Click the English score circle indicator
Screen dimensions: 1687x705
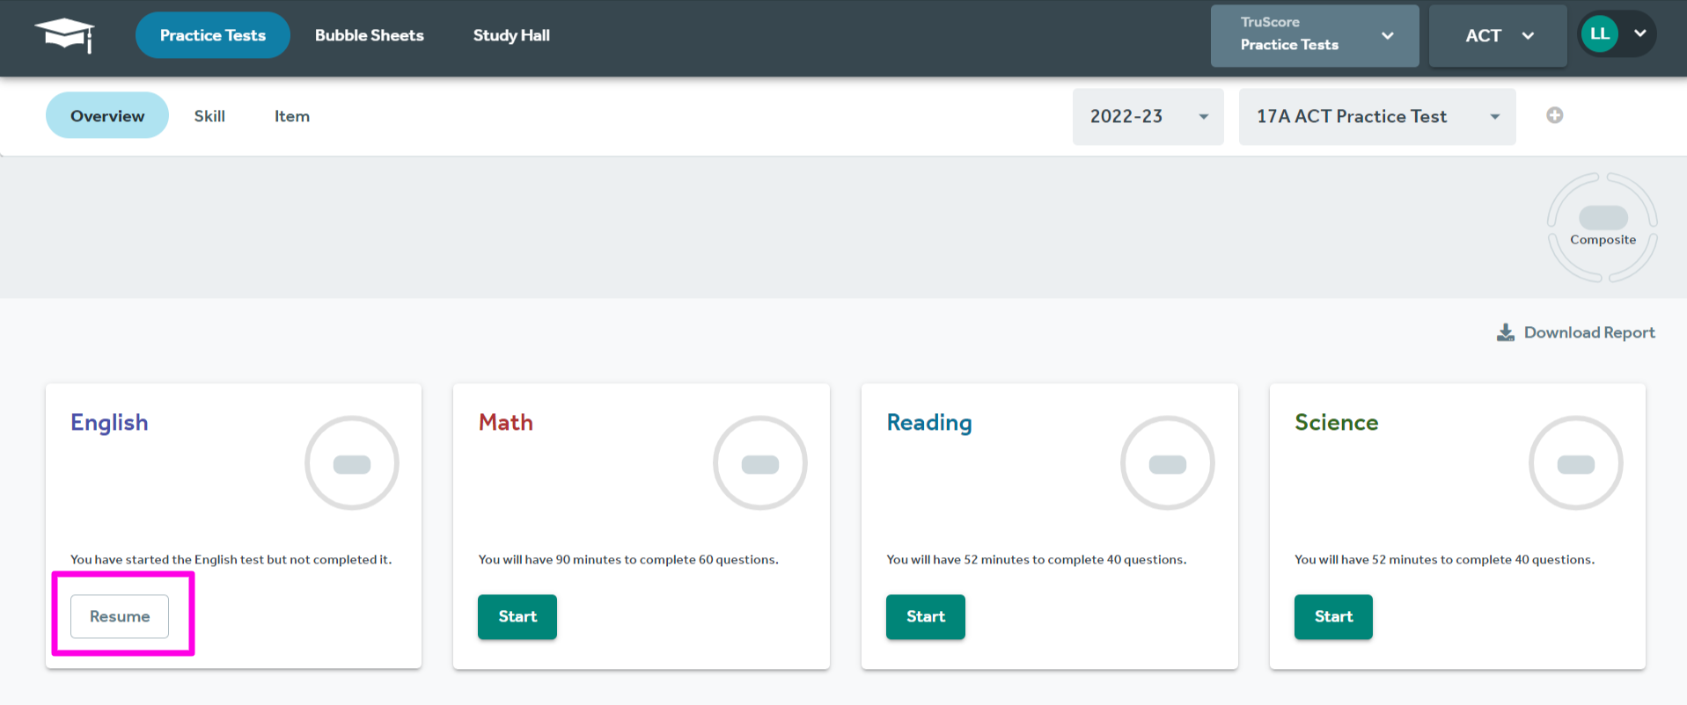click(351, 463)
